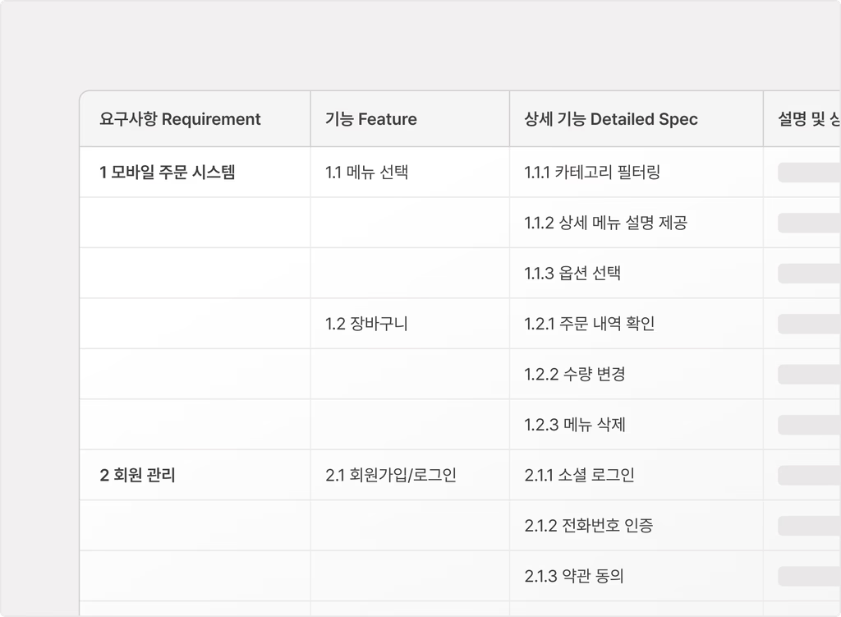The height and width of the screenshot is (617, 841).
Task: Click the 1.2.3 메뉴 삭제 cell
Action: click(x=636, y=425)
